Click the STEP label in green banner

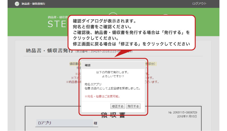coord(58,24)
